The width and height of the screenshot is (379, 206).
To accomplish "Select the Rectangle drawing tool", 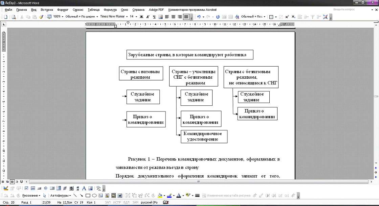I will coord(88,196).
